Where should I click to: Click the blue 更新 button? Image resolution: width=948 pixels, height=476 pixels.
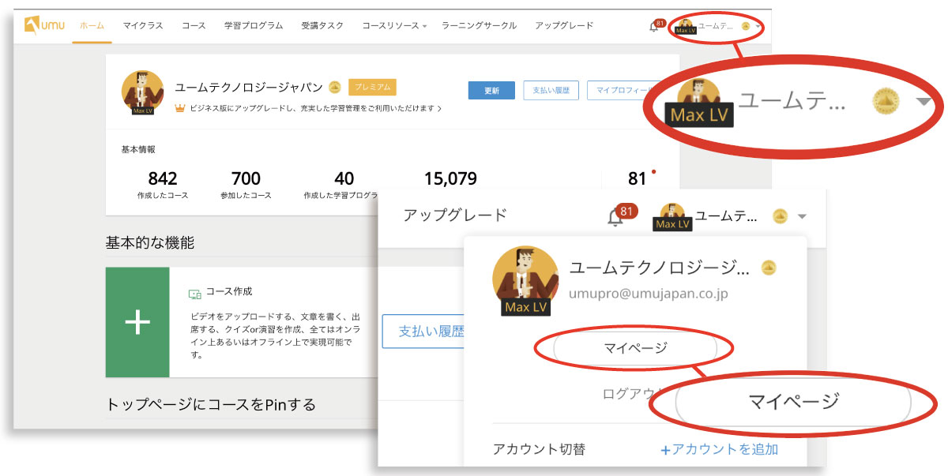tap(490, 90)
